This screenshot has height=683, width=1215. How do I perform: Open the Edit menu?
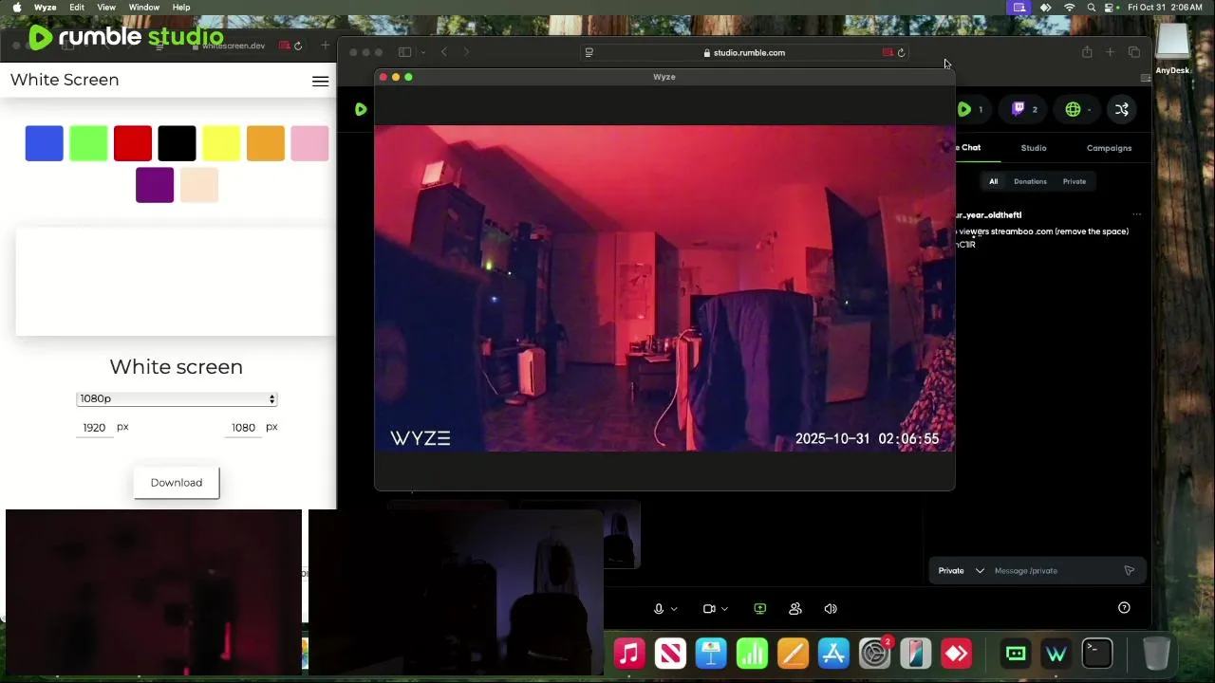tap(77, 8)
